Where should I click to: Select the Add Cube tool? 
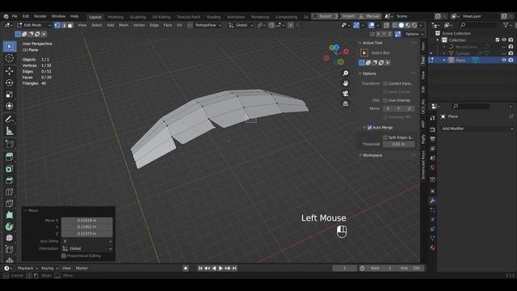pos(10,144)
